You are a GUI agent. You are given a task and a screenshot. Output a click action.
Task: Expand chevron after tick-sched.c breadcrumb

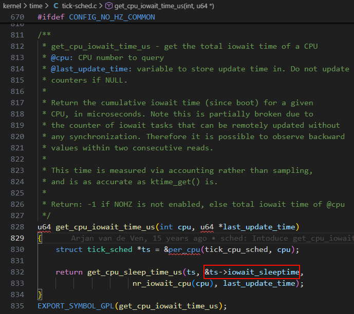pos(101,6)
